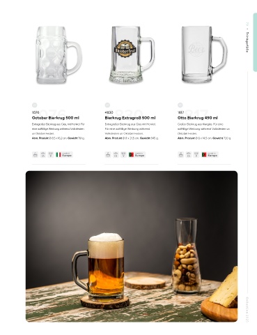Select the grey color dot above Otto Bierkrug code
The image size is (257, 335).
click(180, 105)
